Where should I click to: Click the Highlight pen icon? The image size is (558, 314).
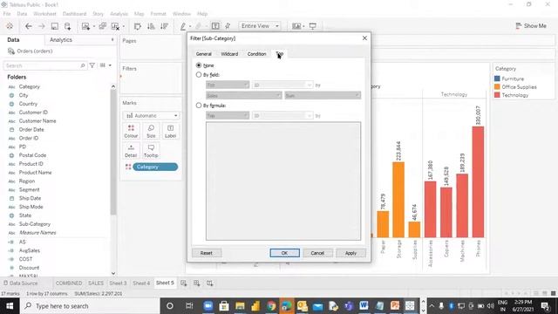click(x=183, y=26)
